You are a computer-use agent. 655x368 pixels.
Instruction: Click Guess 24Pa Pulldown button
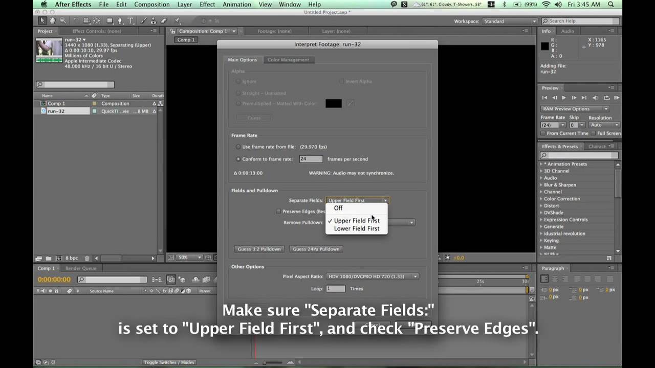coord(316,249)
